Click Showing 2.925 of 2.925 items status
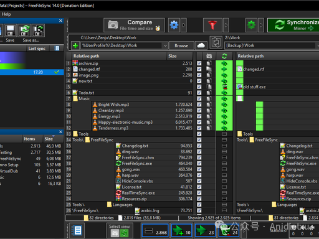The image size is (319, 239). pyautogui.click(x=214, y=218)
